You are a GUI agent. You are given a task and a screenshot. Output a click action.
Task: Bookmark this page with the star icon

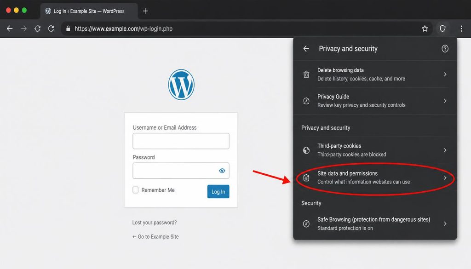point(425,29)
